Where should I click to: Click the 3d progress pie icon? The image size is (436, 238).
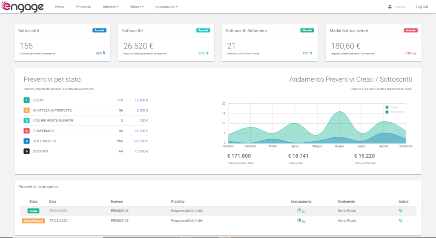click(299, 221)
